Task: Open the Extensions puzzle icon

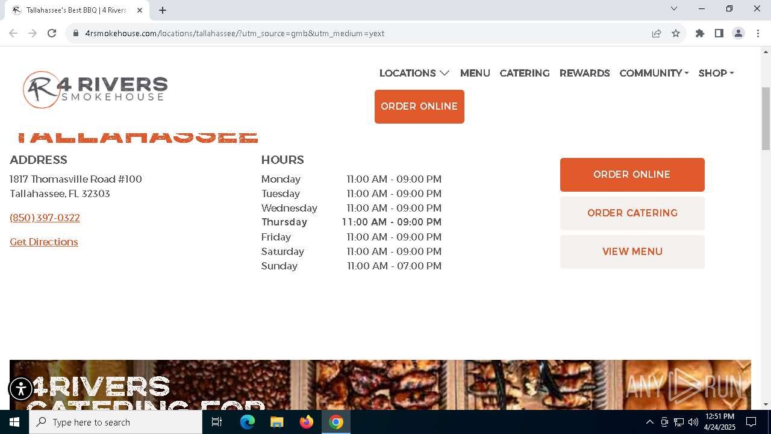Action: [700, 33]
